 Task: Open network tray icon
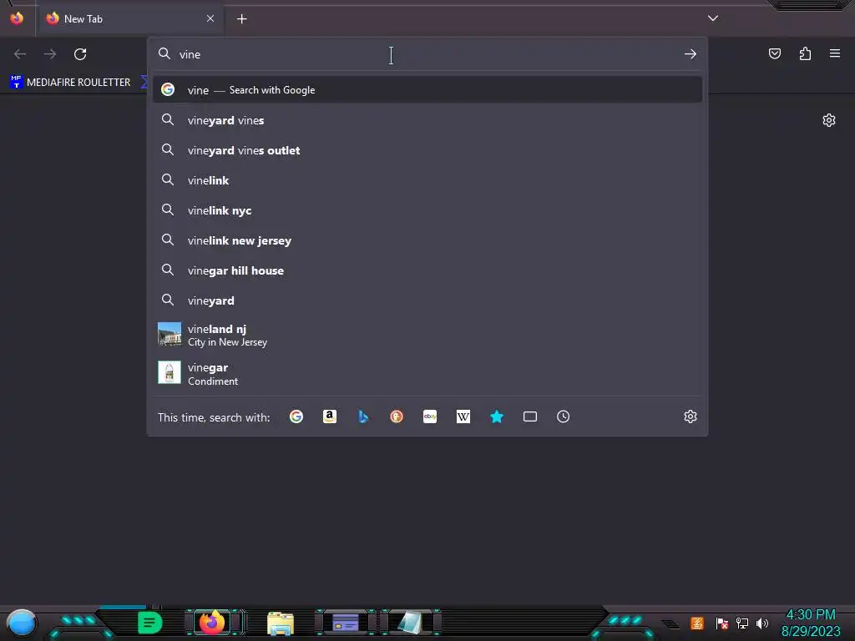(742, 623)
